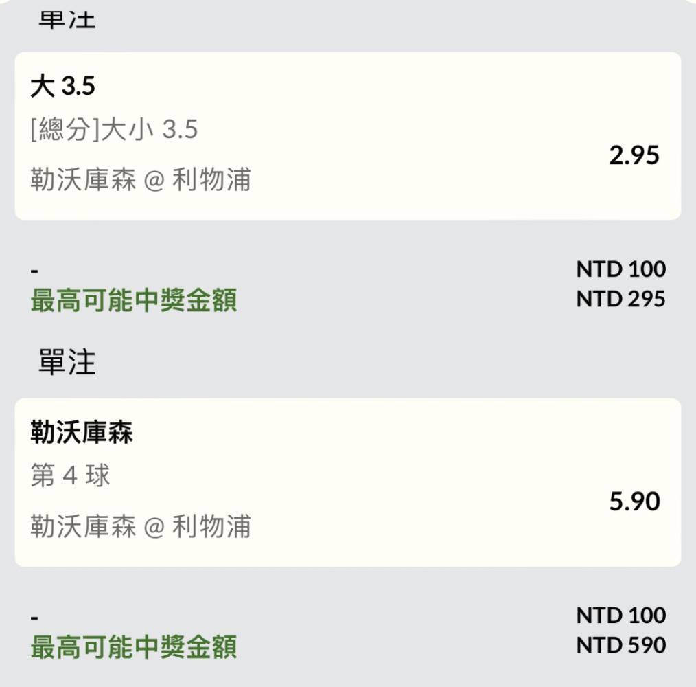The height and width of the screenshot is (687, 696).
Task: Tap the NTD 295 maximum payout
Action: [x=620, y=299]
